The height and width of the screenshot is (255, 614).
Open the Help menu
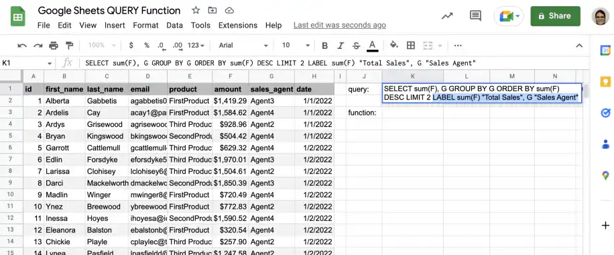tap(273, 25)
